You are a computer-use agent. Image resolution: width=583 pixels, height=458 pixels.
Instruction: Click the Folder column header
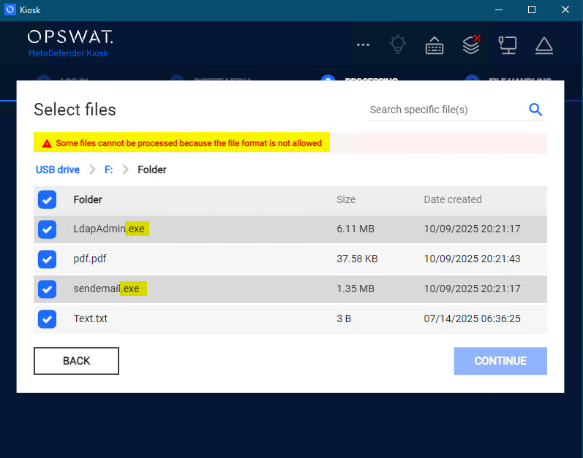tap(88, 199)
